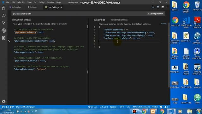The width and height of the screenshot is (202, 114).
Task: Open the Go menu
Action: click(x=35, y=2)
